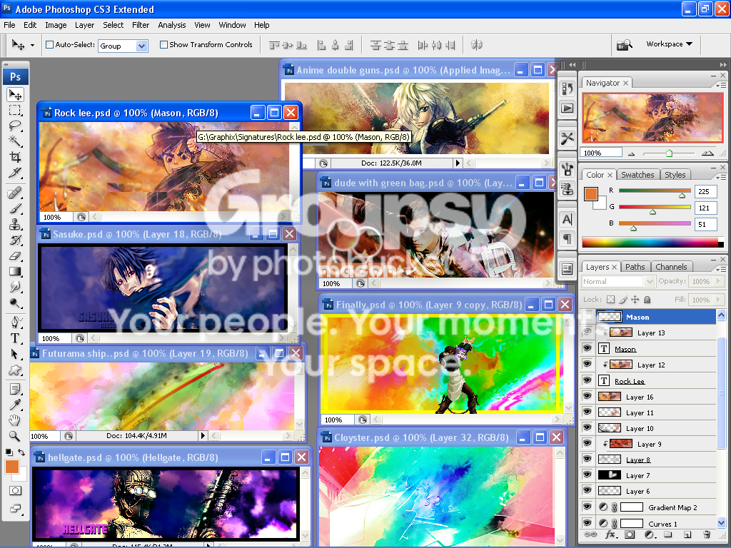
Task: Select the Pen tool
Action: click(15, 322)
